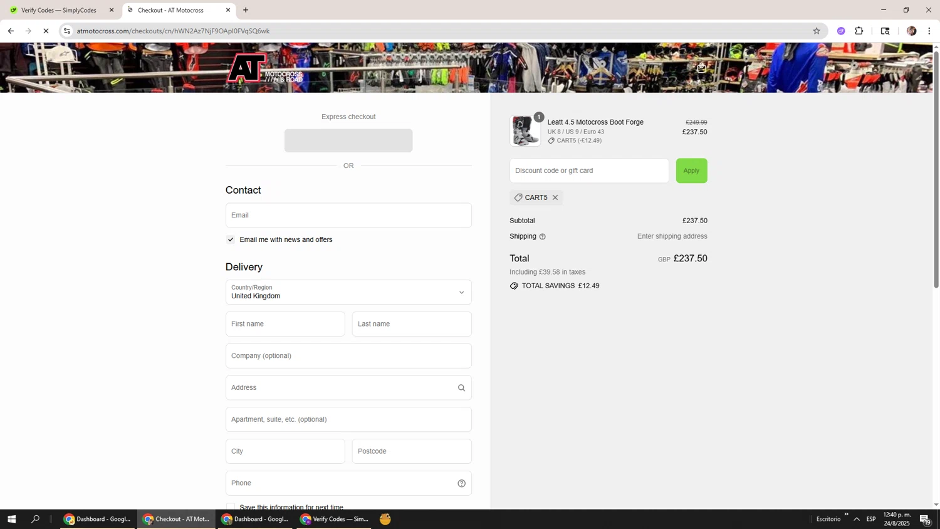Bookmark this page with the star icon
The height and width of the screenshot is (529, 940).
817,31
